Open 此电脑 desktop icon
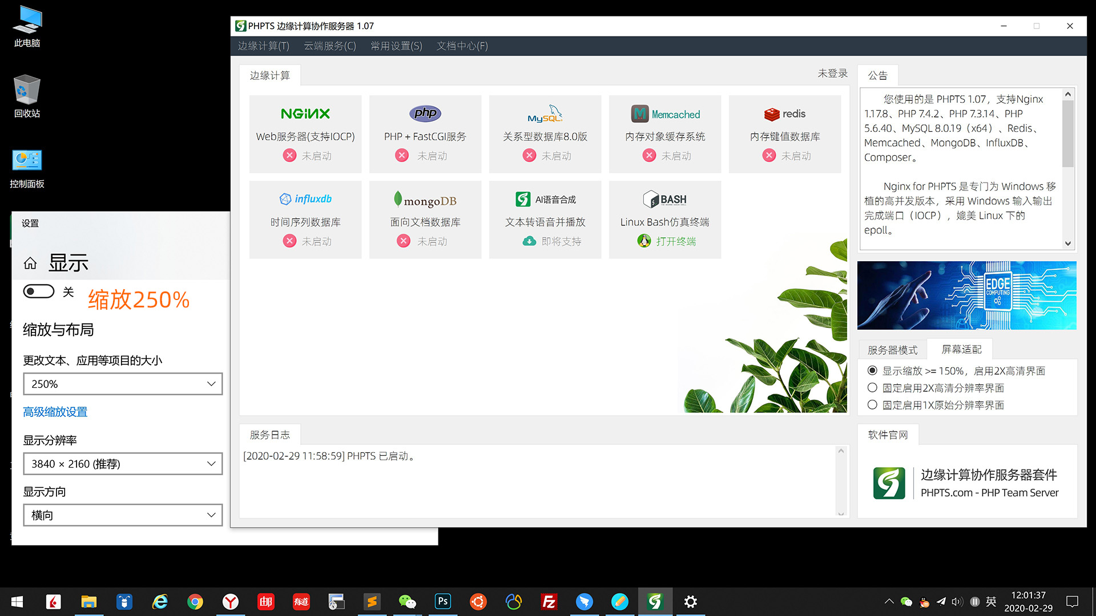This screenshot has width=1096, height=616. tap(27, 27)
